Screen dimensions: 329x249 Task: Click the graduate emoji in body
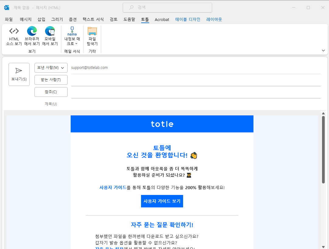[189, 175]
